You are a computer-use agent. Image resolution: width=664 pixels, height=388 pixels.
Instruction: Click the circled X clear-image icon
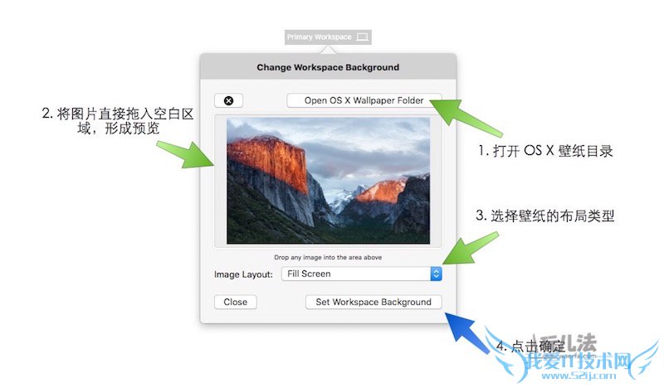pos(229,100)
